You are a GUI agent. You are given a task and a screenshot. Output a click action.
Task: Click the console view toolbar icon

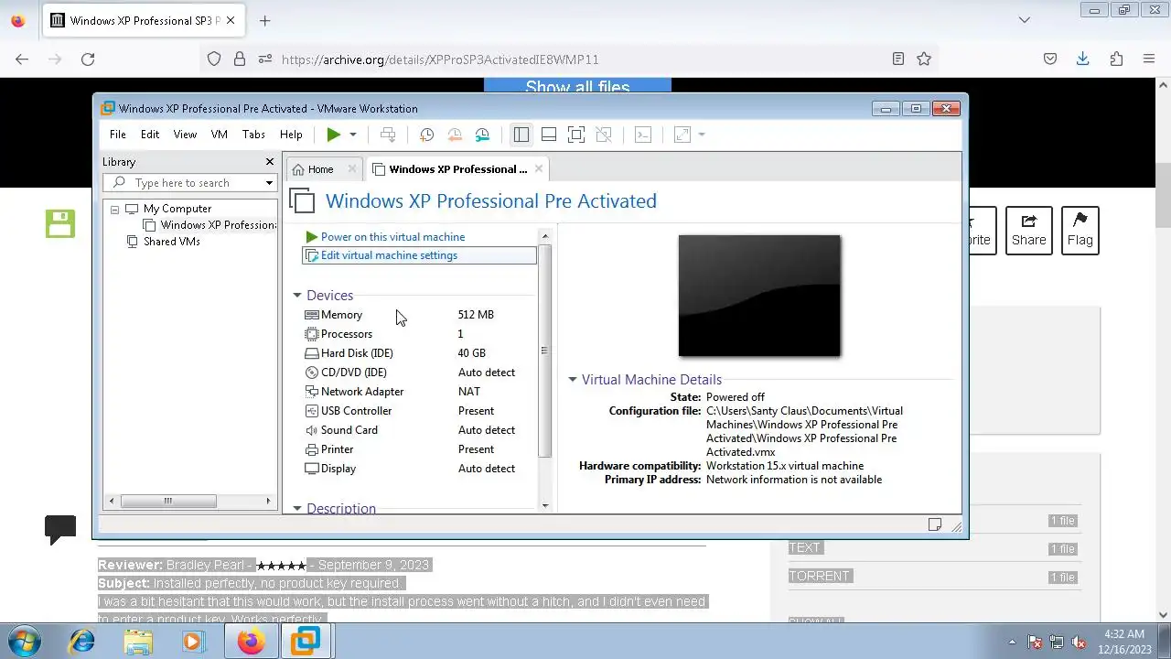click(x=643, y=135)
